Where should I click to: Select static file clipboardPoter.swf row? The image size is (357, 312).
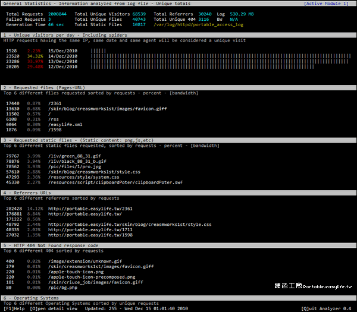pyautogui.click(x=115, y=182)
